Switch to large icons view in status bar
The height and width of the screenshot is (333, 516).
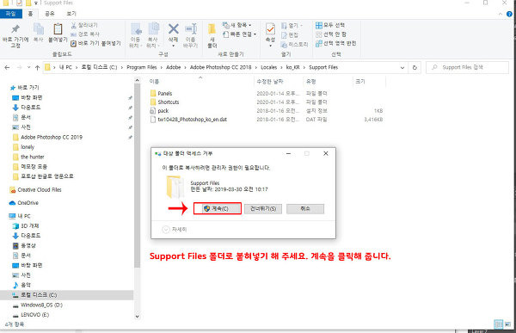pyautogui.click(x=507, y=324)
